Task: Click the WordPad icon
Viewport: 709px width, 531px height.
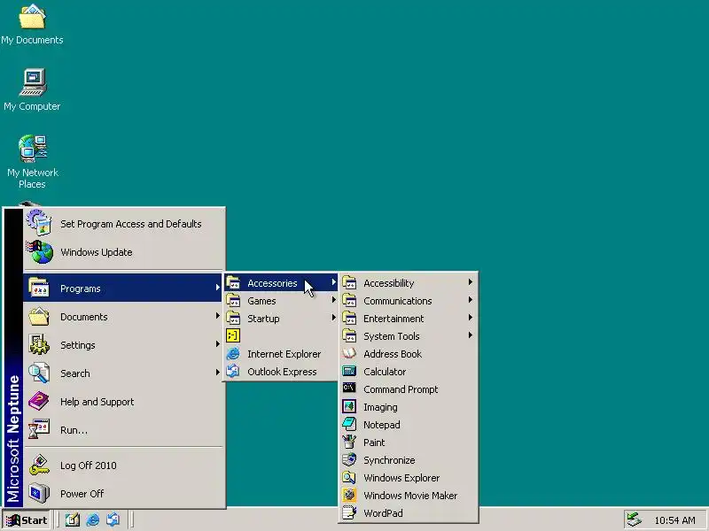Action: 349,512
